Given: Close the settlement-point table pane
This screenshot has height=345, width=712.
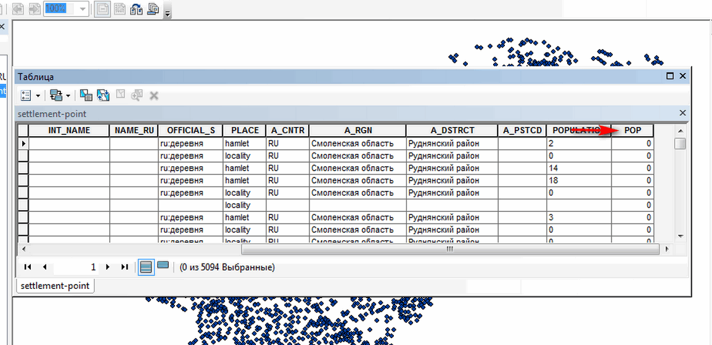Looking at the screenshot, I should (x=682, y=113).
